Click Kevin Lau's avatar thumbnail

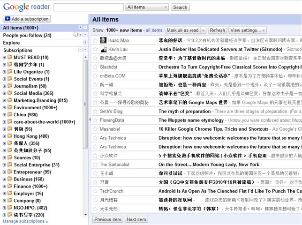(104, 49)
